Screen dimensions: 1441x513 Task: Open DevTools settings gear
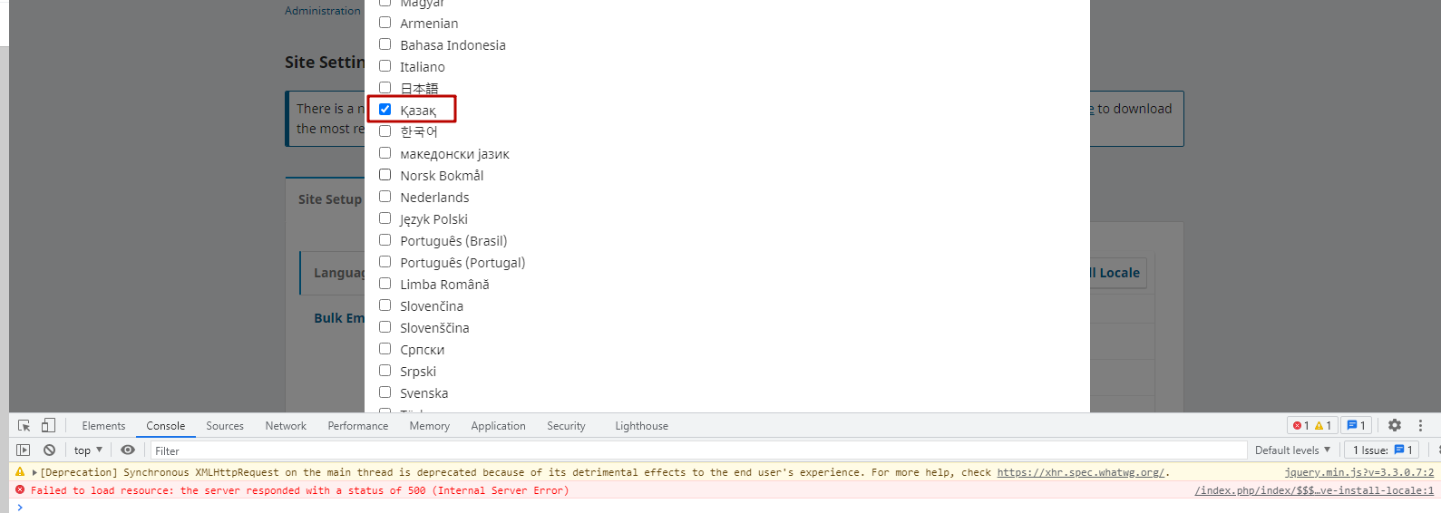(1395, 425)
